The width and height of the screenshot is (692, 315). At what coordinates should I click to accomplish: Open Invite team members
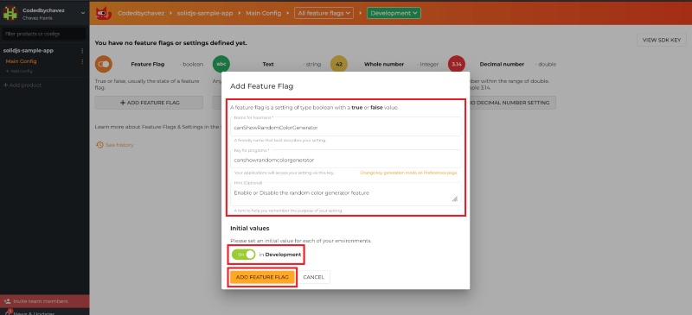point(44,301)
